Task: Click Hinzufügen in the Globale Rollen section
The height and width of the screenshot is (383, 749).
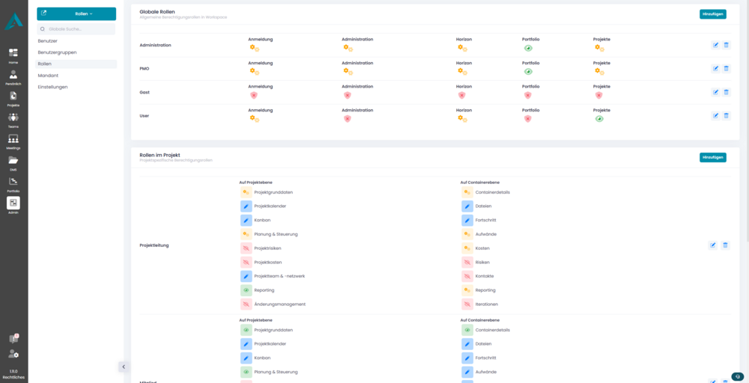Action: pos(712,14)
